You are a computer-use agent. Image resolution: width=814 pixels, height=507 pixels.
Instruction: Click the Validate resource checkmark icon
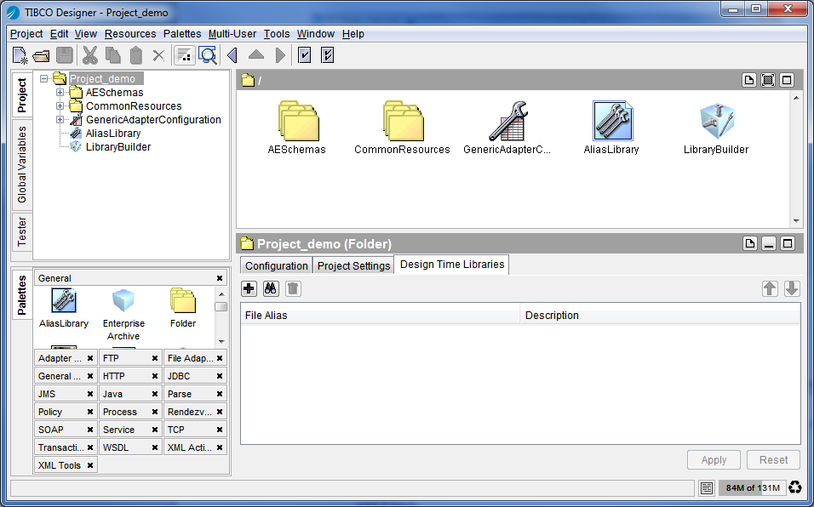(x=305, y=55)
